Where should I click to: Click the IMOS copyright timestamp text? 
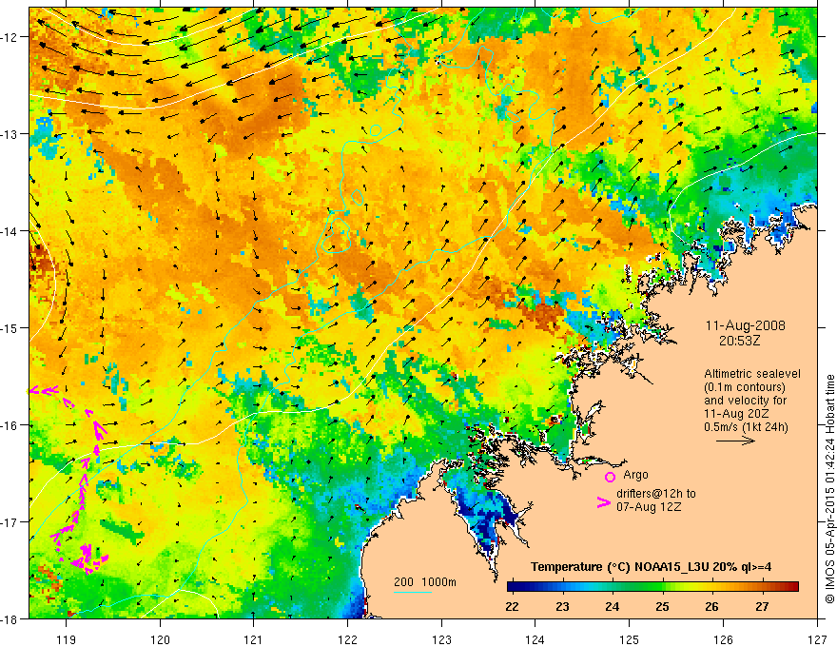point(829,489)
